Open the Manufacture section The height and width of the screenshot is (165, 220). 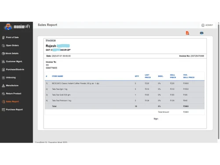pyautogui.click(x=12, y=85)
